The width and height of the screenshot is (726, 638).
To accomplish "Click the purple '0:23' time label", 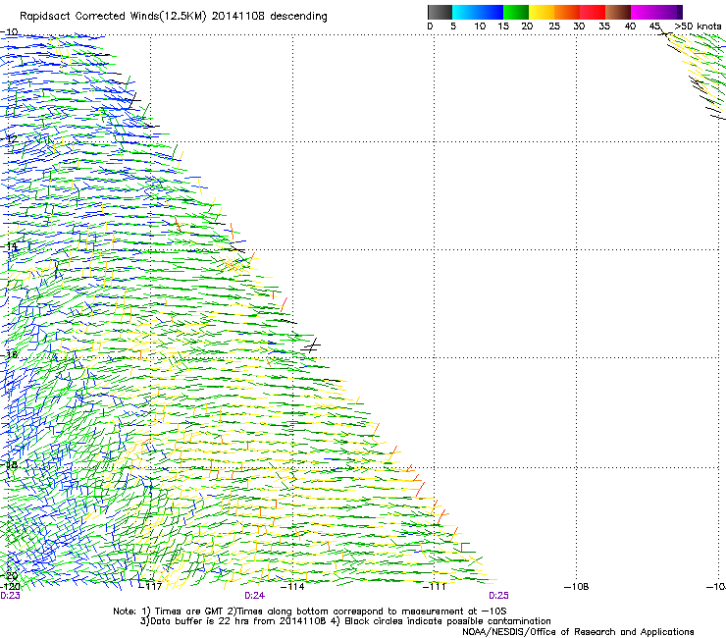I will (x=10, y=596).
